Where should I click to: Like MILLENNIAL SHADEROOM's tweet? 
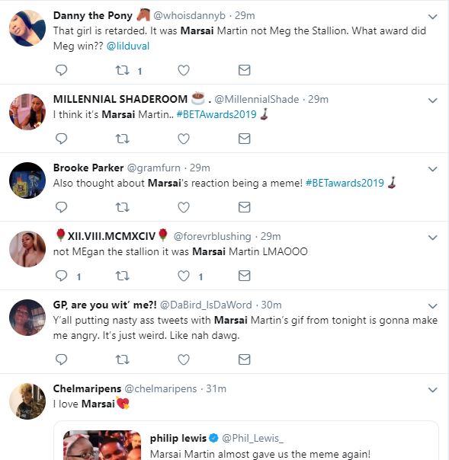point(184,139)
